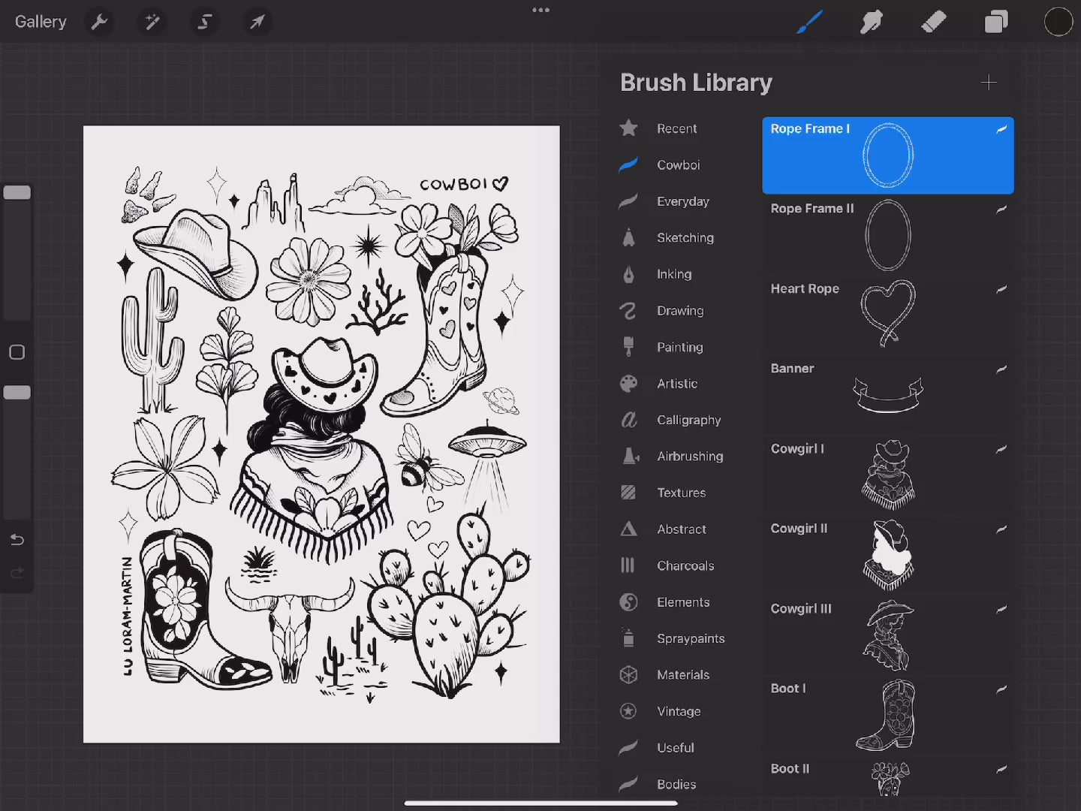
Task: Open the Actions wrench menu
Action: pos(99,22)
